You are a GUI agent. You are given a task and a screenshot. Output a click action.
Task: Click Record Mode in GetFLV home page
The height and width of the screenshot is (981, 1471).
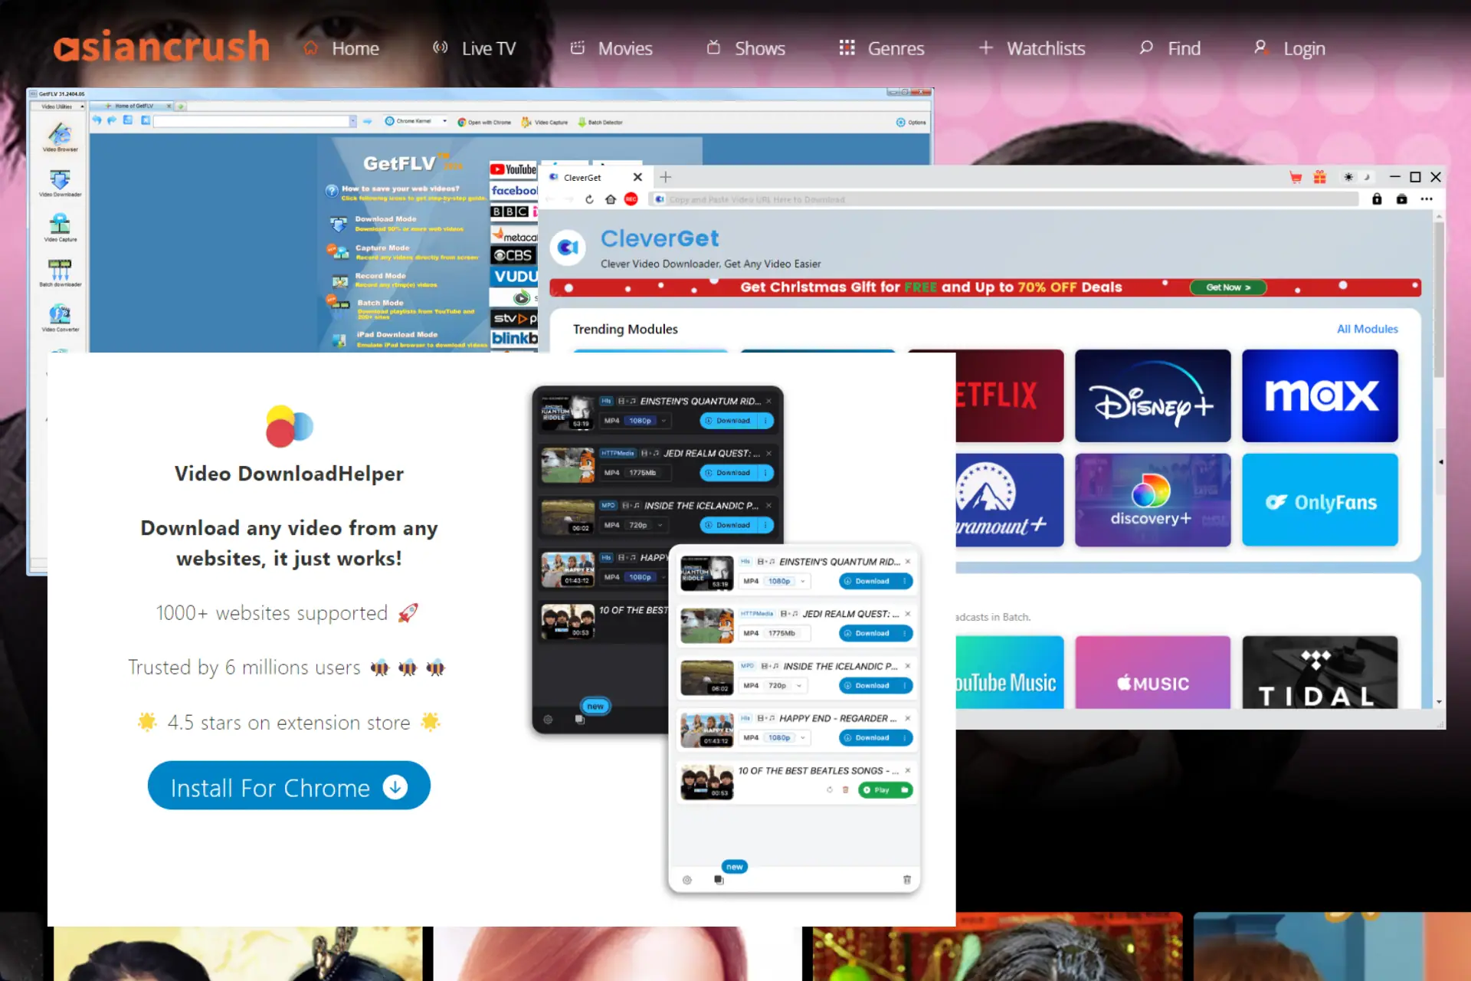pos(380,276)
